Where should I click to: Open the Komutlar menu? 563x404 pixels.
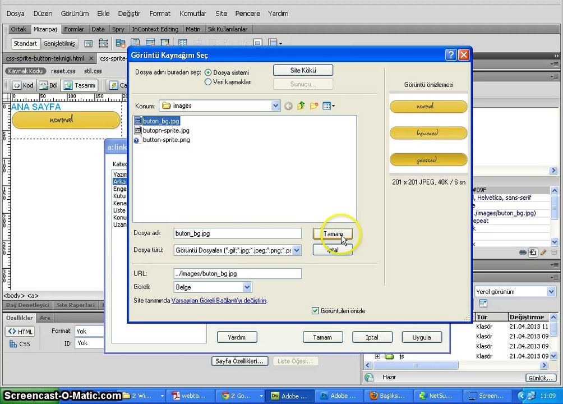pyautogui.click(x=193, y=13)
